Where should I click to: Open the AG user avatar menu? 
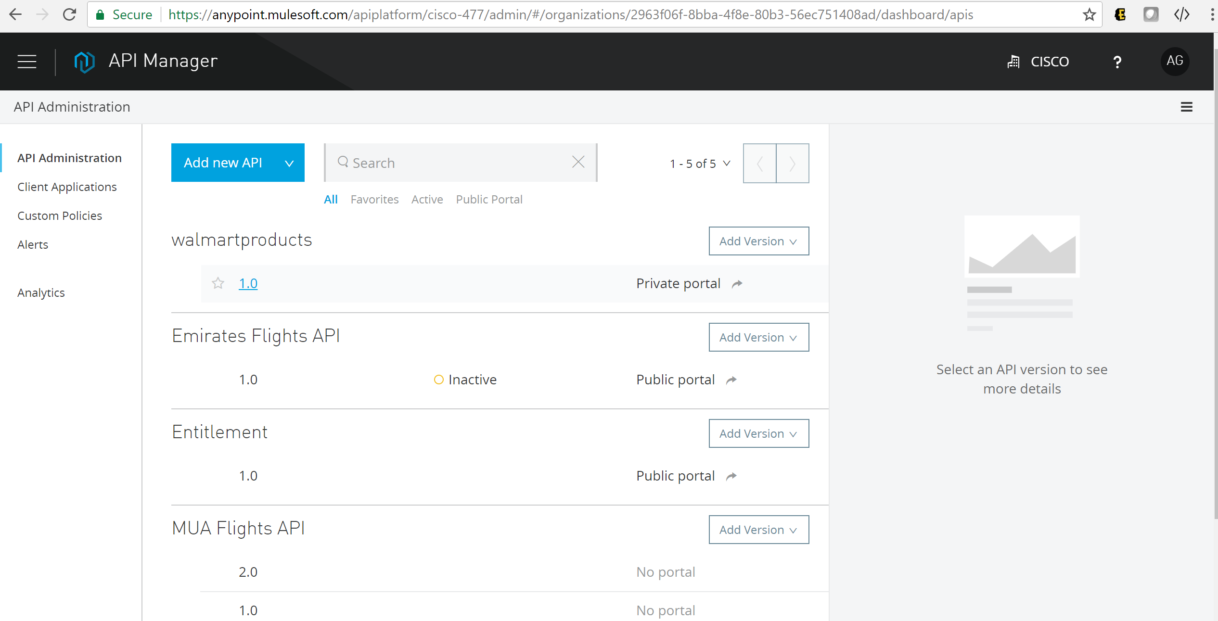(x=1174, y=61)
